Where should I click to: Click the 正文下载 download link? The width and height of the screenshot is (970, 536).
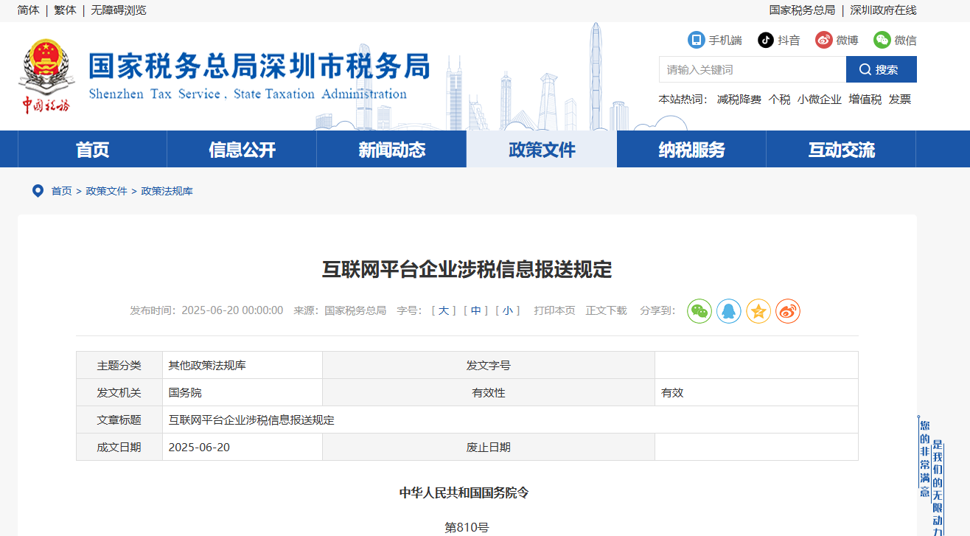point(607,310)
